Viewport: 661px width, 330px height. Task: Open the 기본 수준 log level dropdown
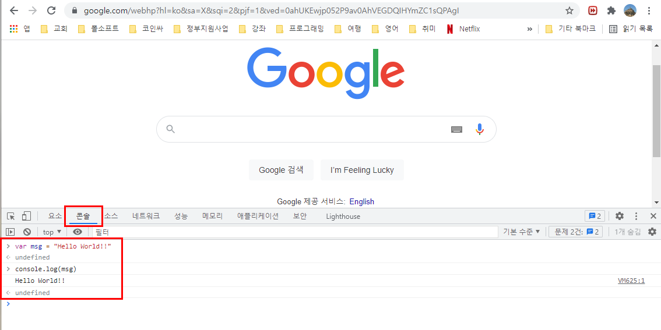point(522,232)
